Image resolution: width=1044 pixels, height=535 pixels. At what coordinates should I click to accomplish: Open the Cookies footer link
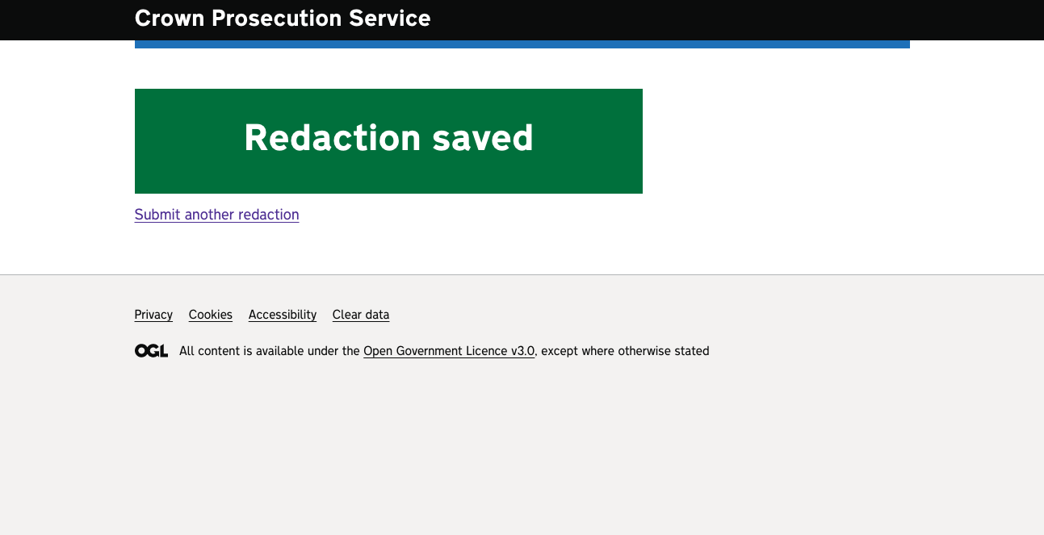(210, 315)
